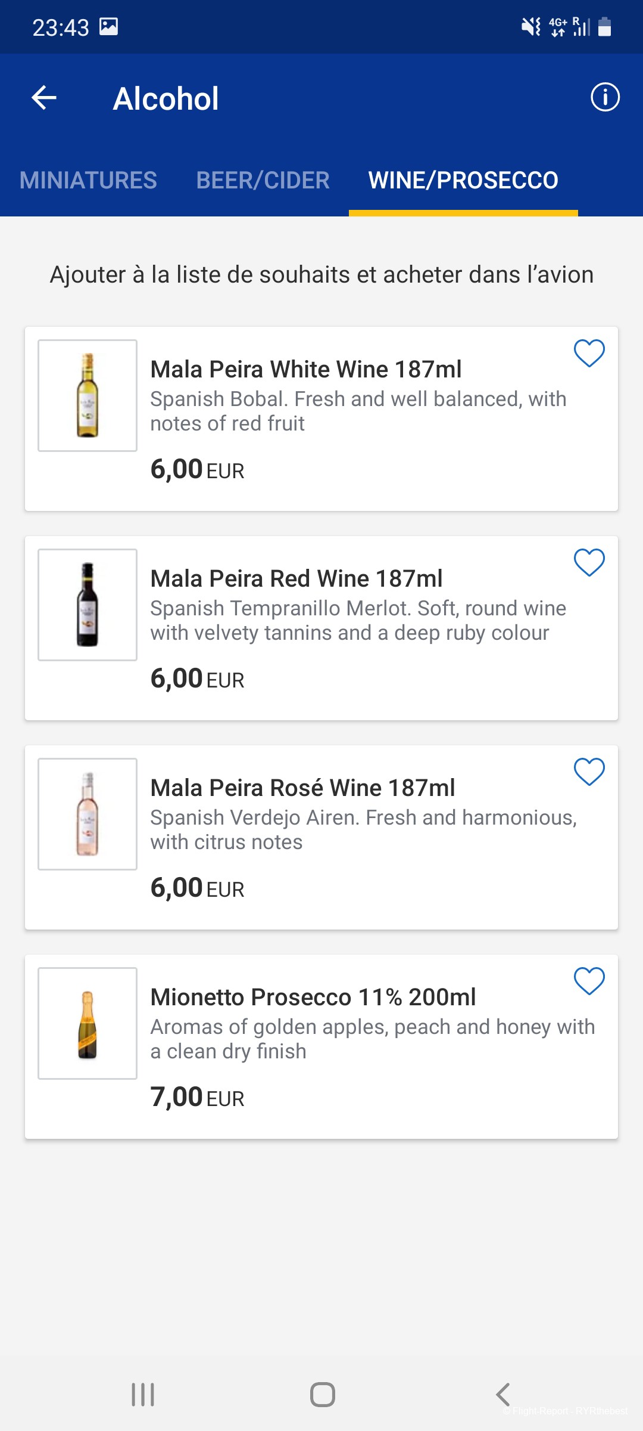Open the Beer/Cider tab

263,180
